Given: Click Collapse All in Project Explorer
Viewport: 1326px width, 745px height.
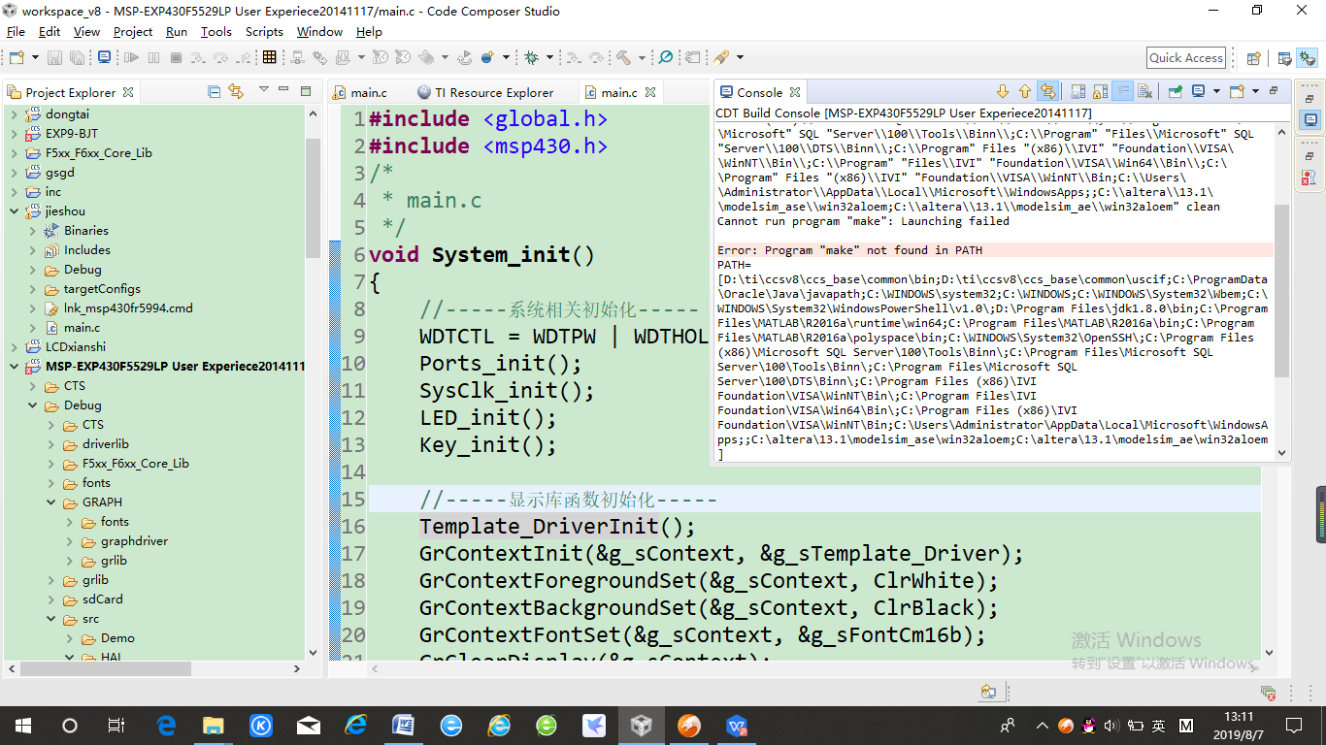Looking at the screenshot, I should click(214, 91).
